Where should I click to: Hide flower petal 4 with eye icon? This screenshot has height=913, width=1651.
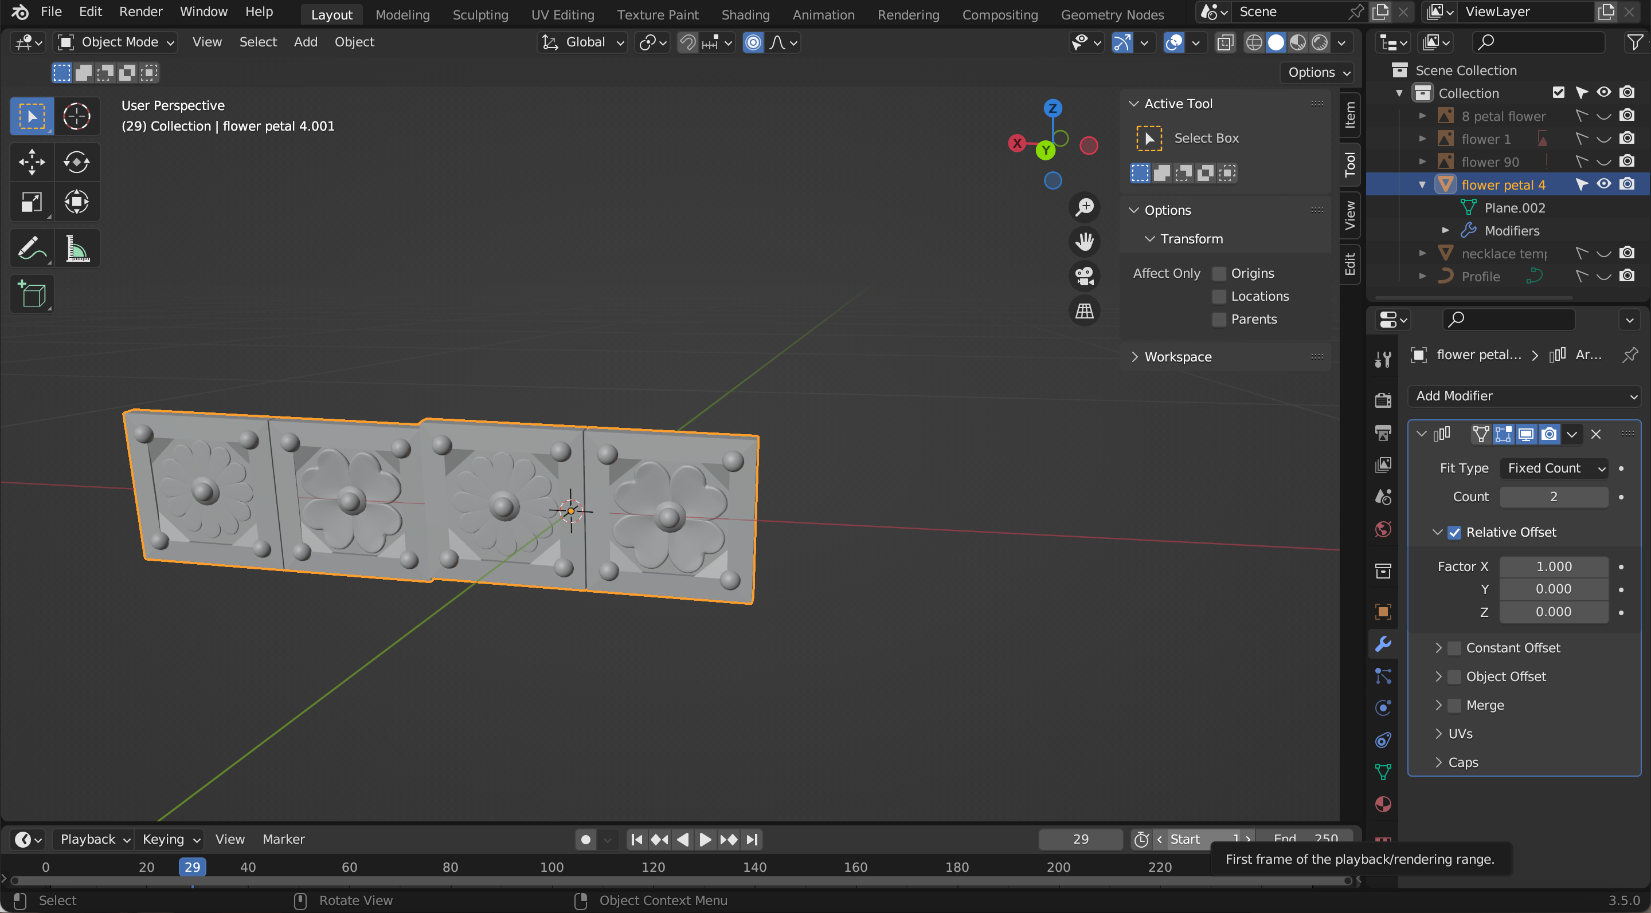pos(1603,184)
